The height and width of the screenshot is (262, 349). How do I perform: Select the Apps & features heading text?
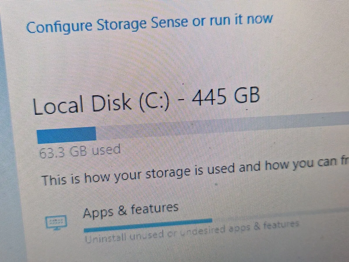pyautogui.click(x=131, y=210)
